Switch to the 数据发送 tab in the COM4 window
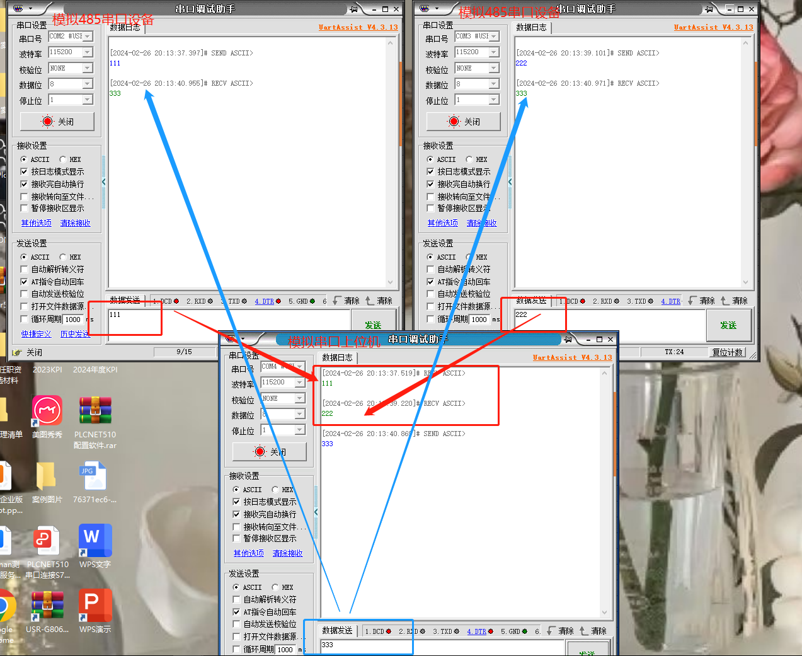This screenshot has width=802, height=656. tap(337, 630)
